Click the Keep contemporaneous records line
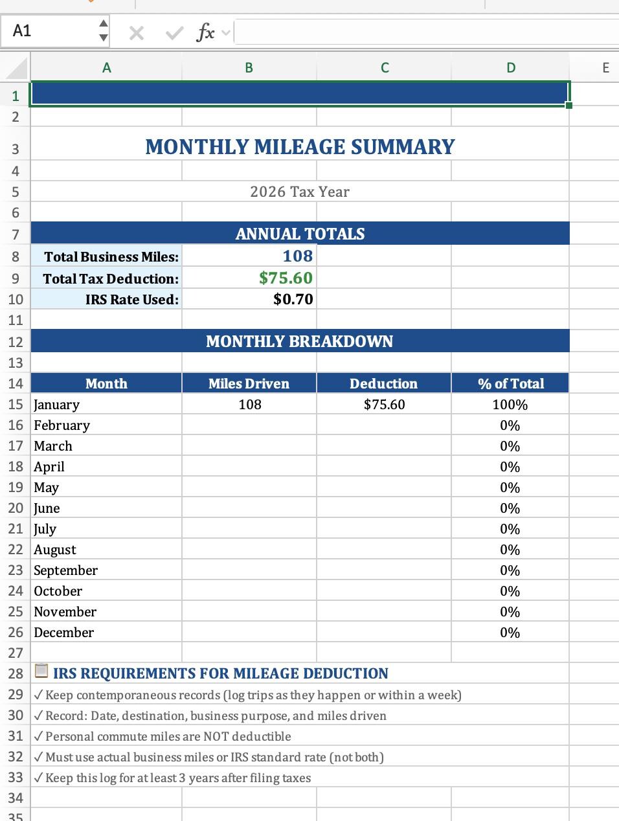This screenshot has width=619, height=821. pyautogui.click(x=248, y=695)
